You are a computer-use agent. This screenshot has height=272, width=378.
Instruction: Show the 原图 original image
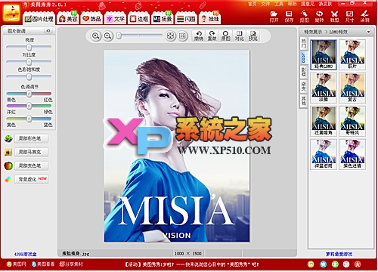point(225,36)
